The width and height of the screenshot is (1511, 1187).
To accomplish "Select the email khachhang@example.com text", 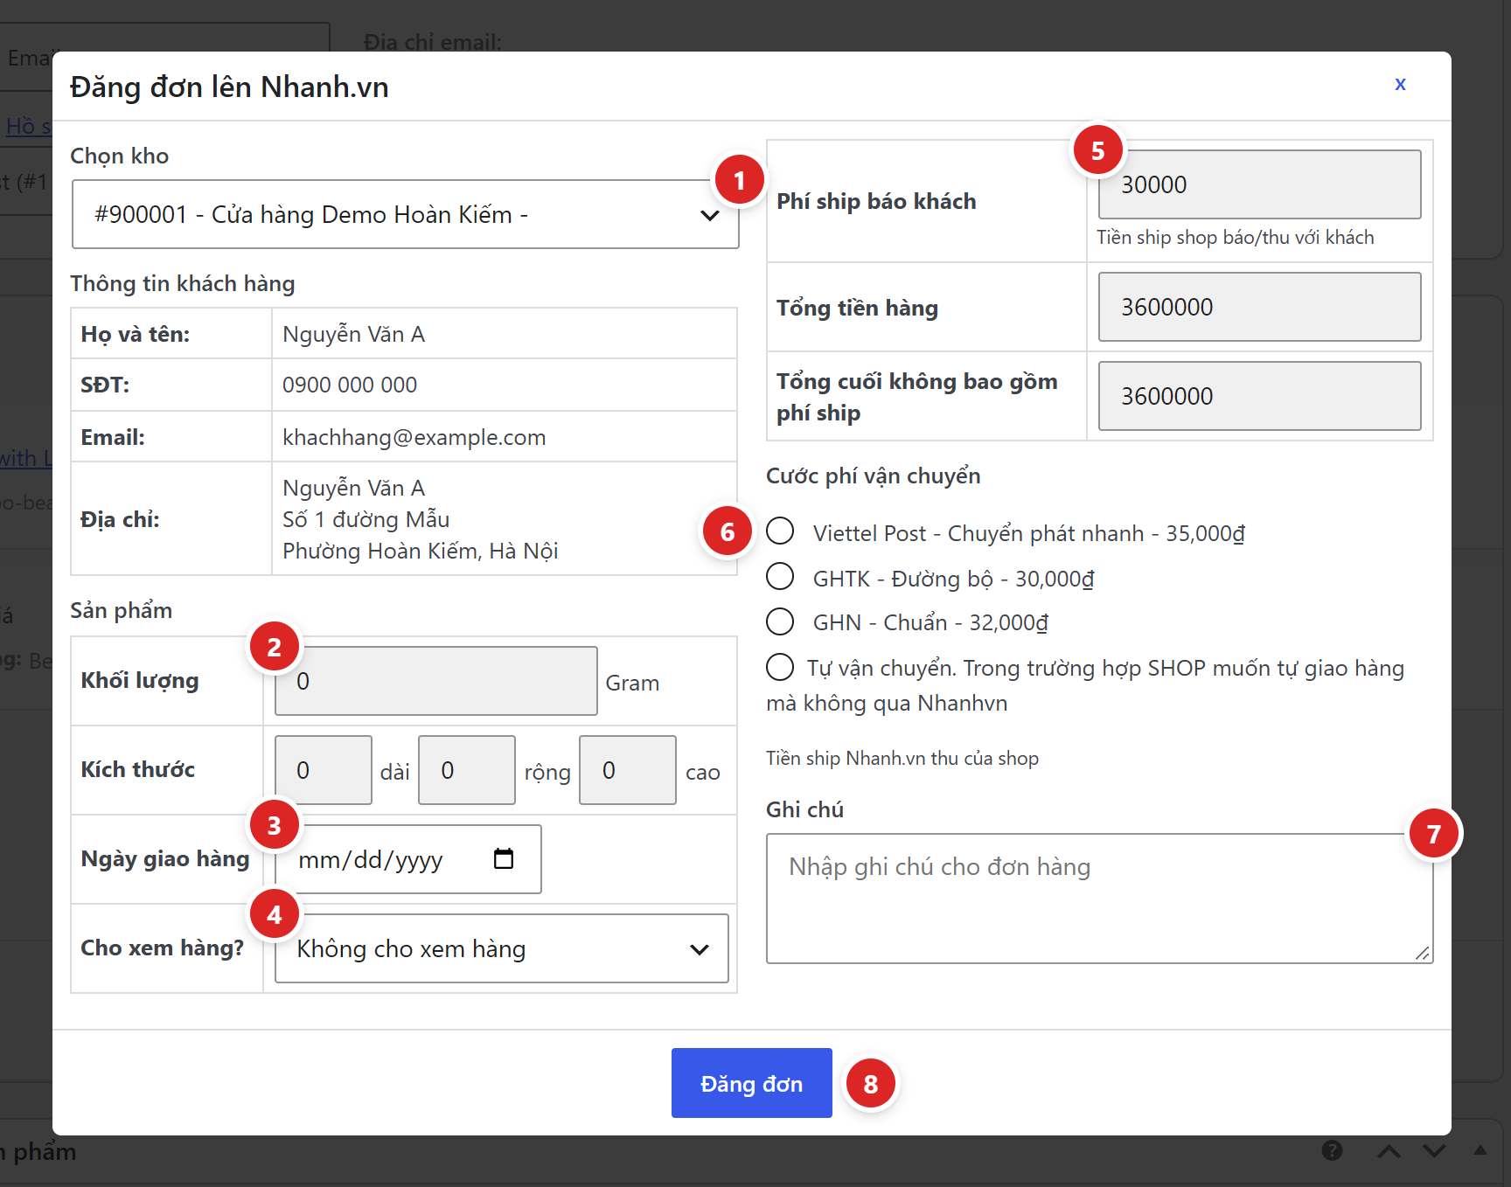I will point(414,437).
